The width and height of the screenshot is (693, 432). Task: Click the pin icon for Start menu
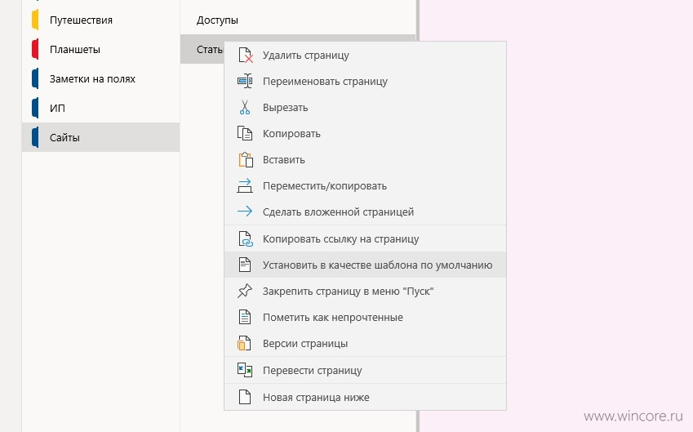click(245, 291)
